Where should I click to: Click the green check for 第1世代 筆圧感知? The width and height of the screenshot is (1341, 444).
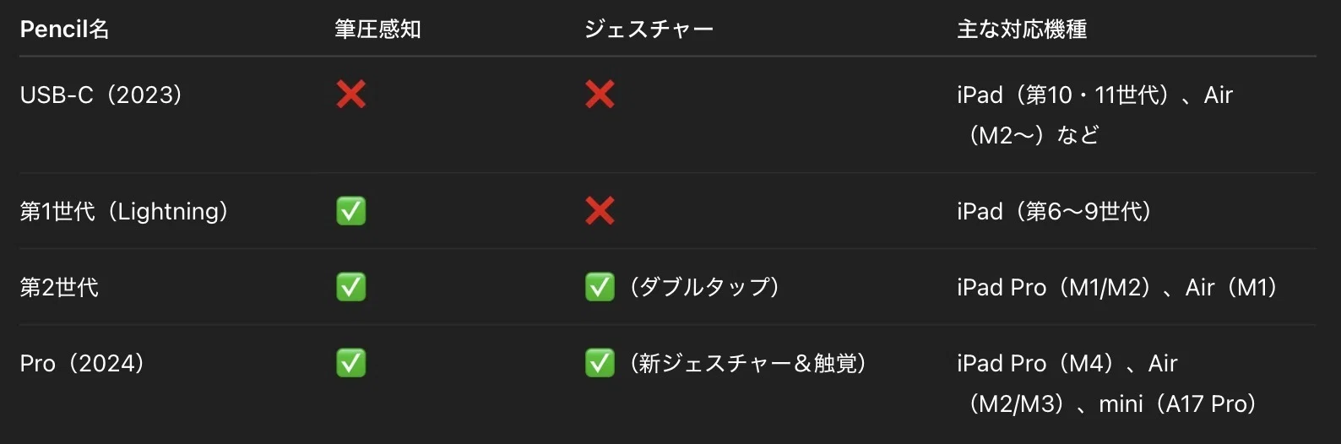[x=350, y=211]
